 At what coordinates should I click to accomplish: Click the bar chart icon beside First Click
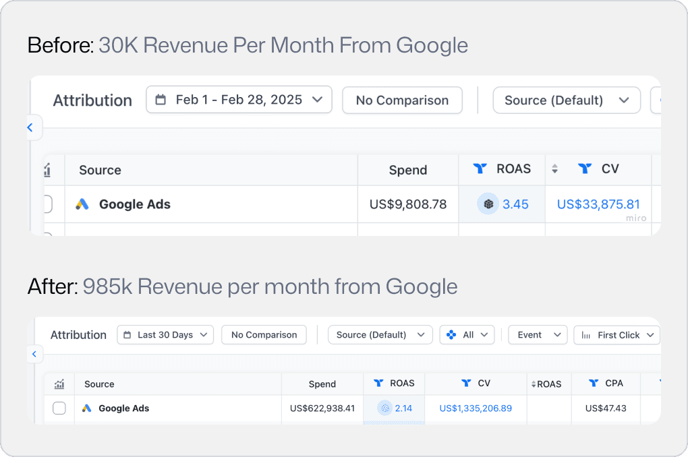[585, 336]
